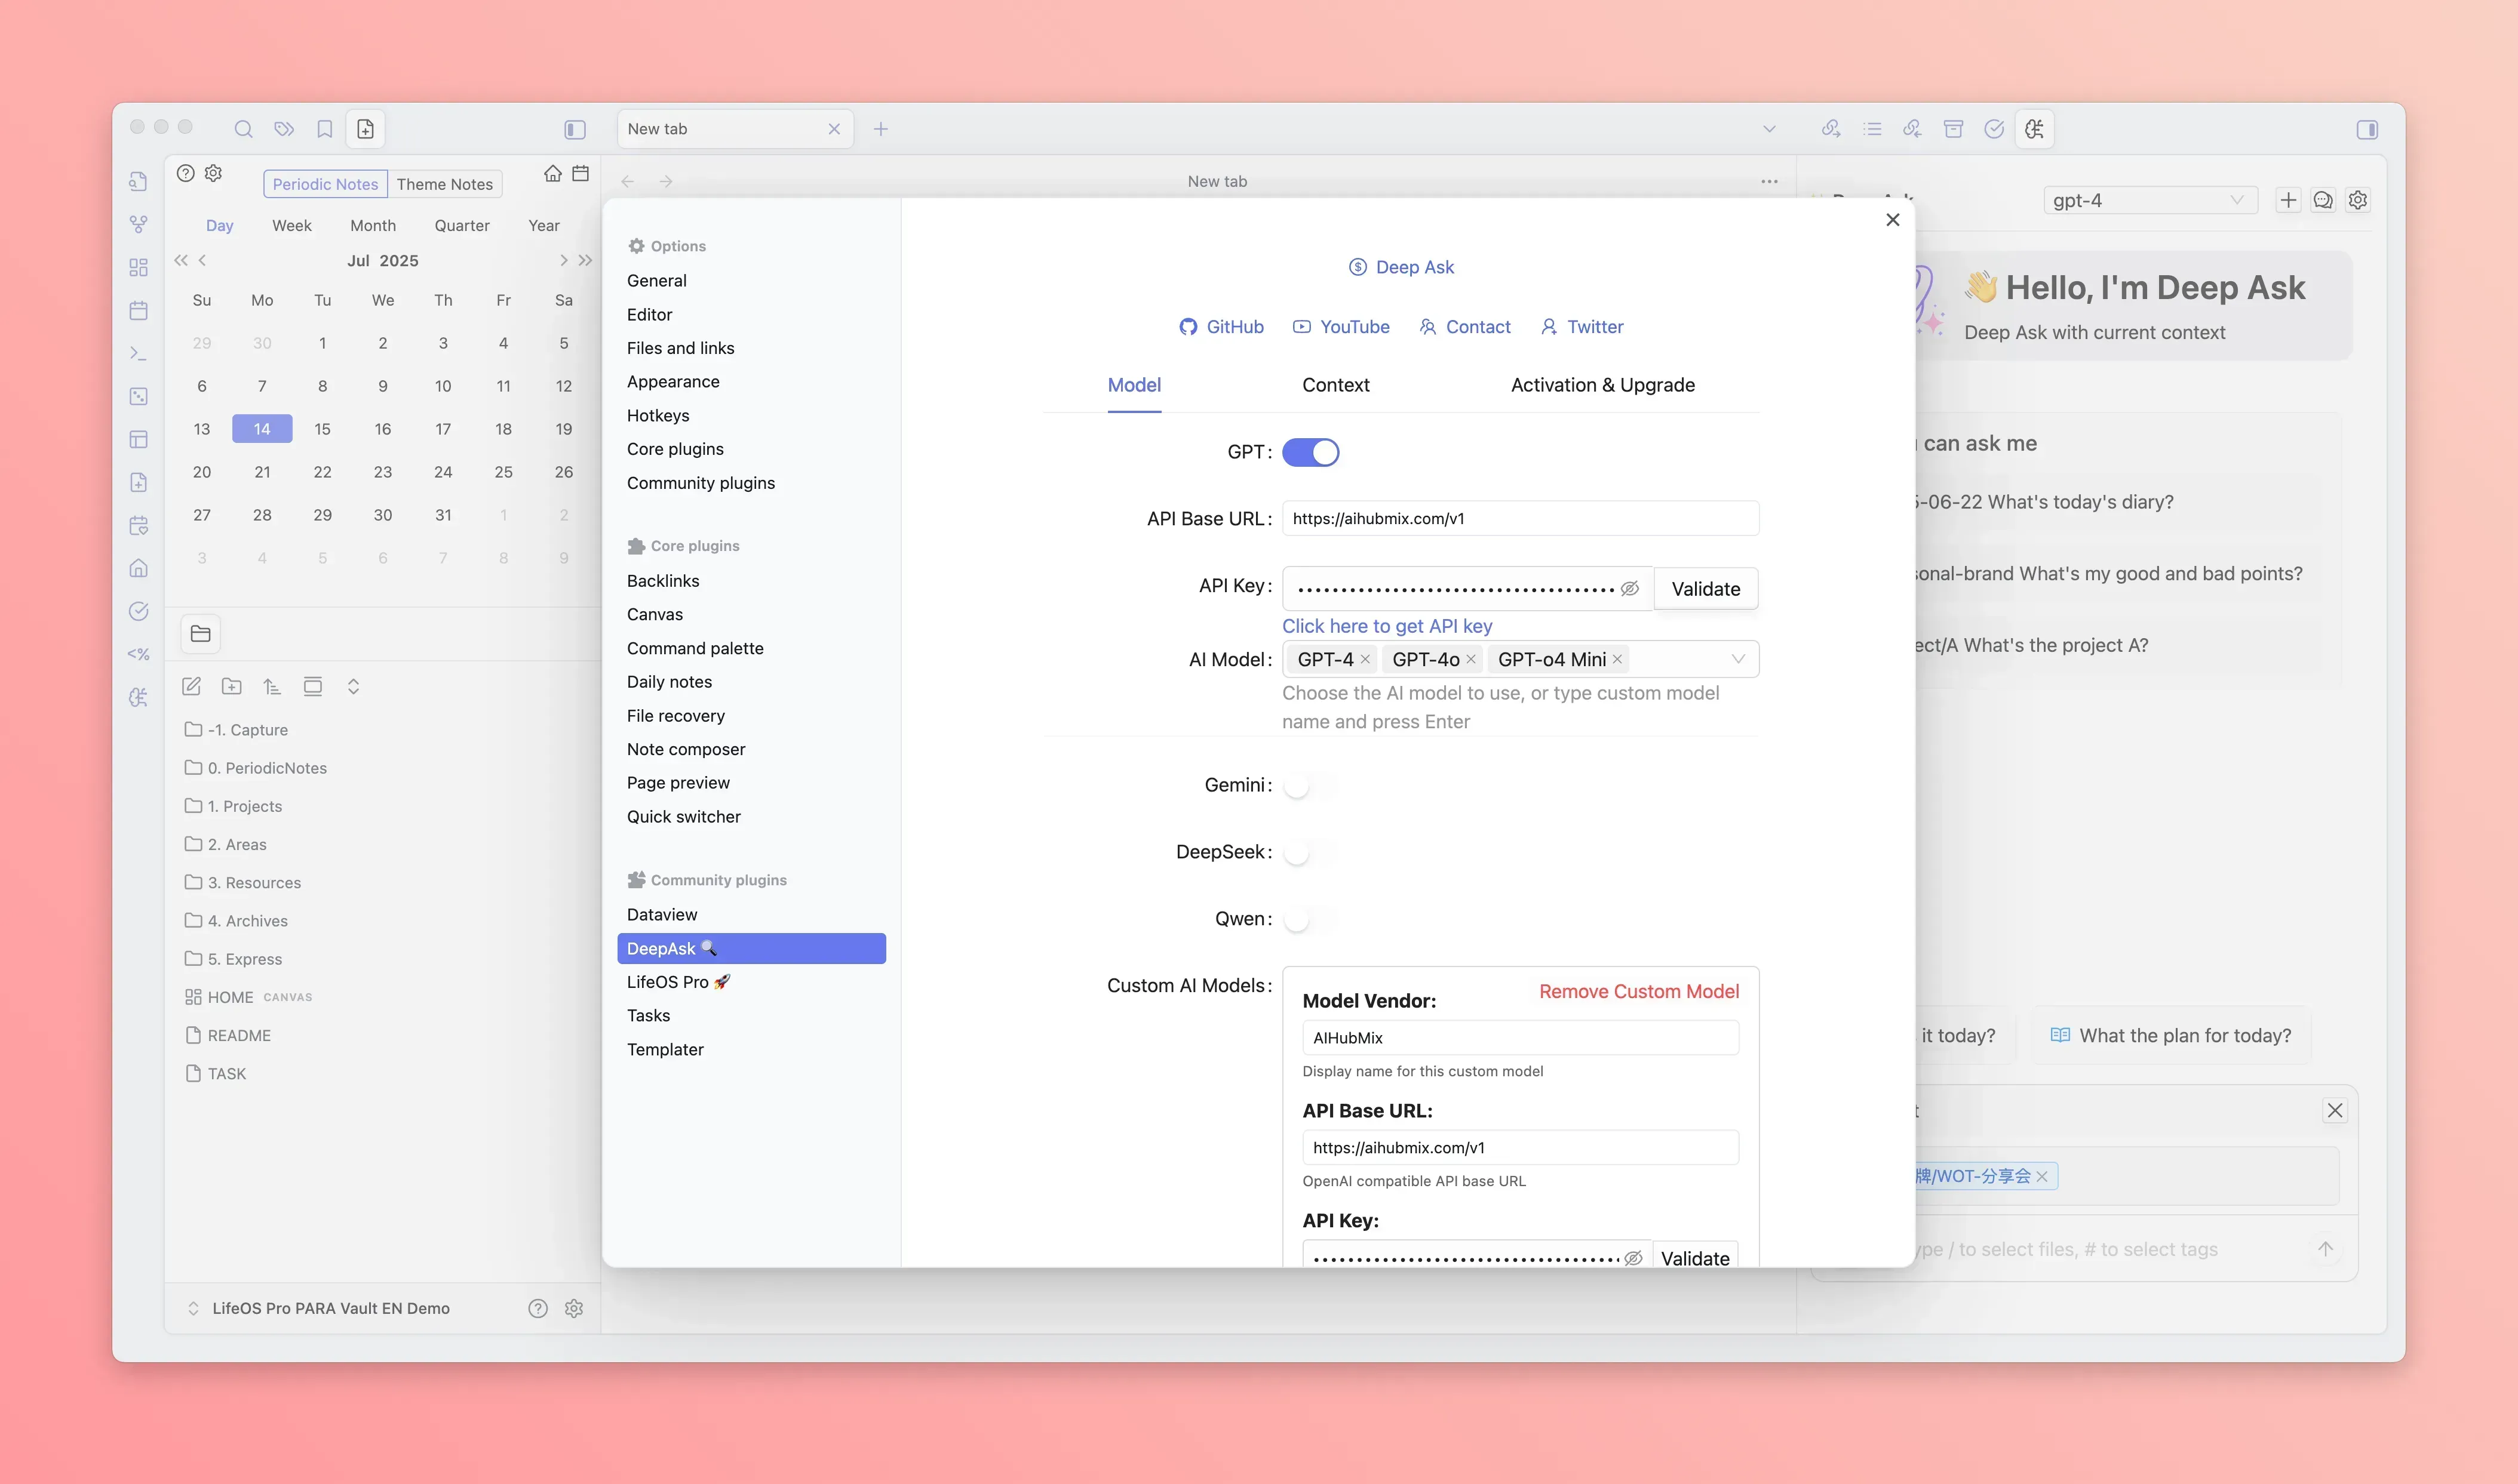Open Community plugins in settings sidebar

pos(701,483)
